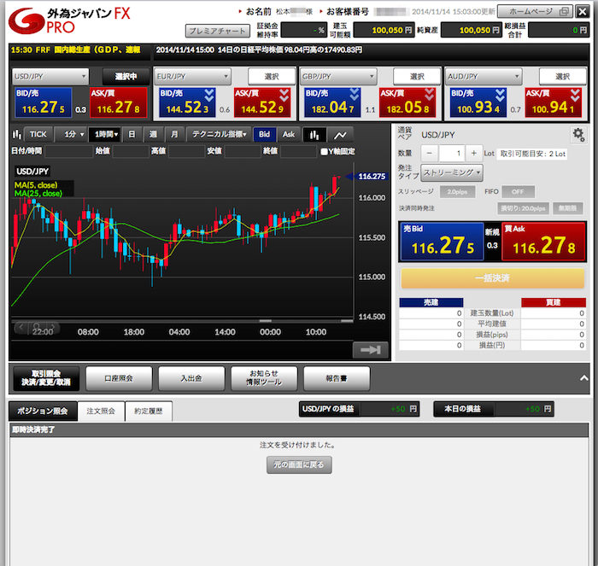Open 取引照会 決済/変更/取消 section
Image resolution: width=598 pixels, height=566 pixels.
click(46, 378)
